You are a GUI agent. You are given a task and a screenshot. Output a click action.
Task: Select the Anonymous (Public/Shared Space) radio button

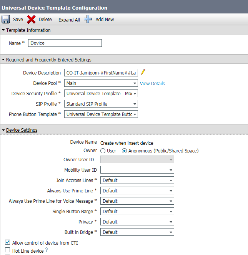click(124, 151)
